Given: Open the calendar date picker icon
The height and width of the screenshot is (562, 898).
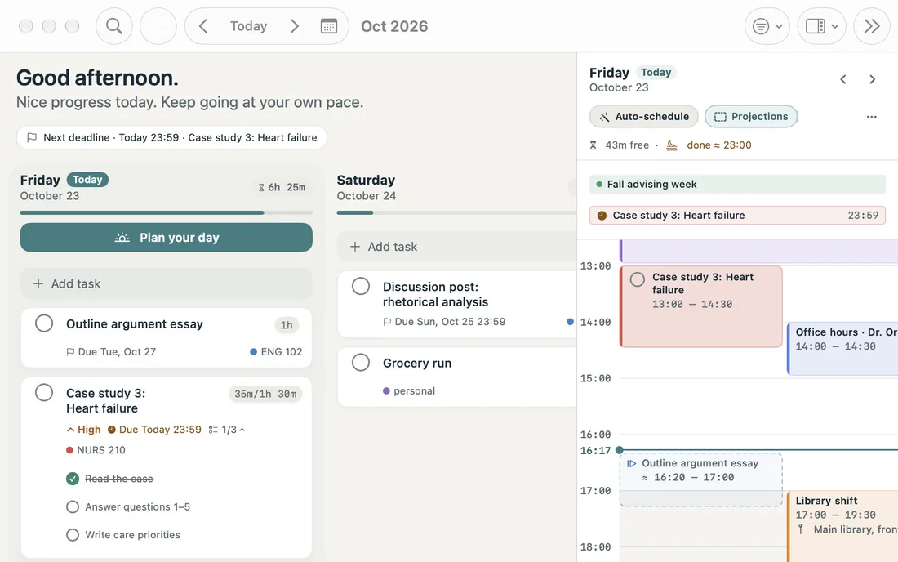Looking at the screenshot, I should pyautogui.click(x=329, y=26).
